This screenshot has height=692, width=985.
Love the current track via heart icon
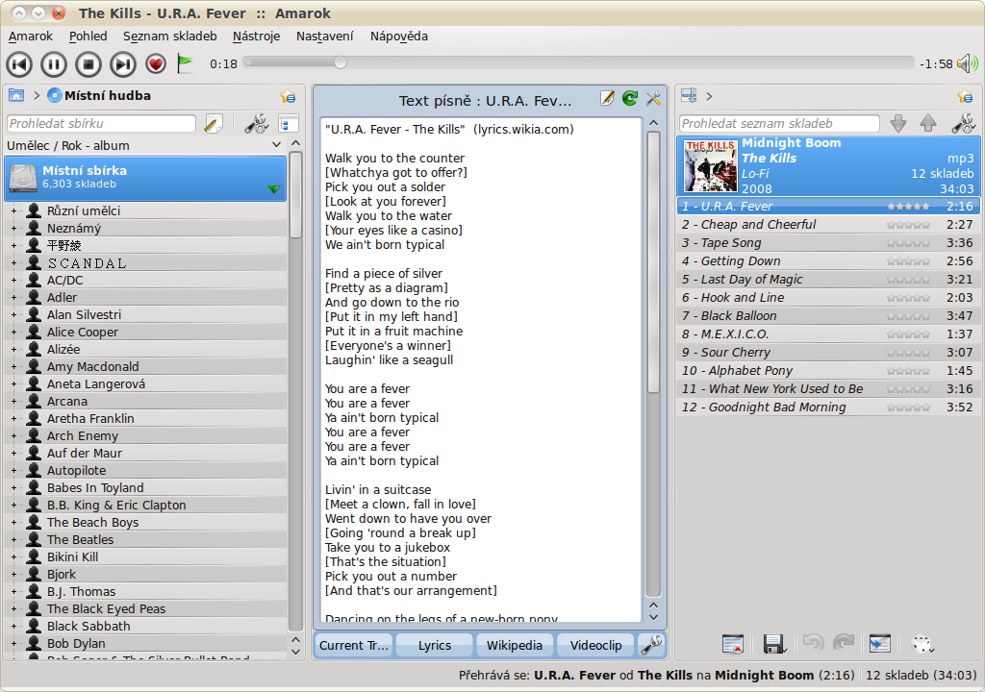pos(156,63)
